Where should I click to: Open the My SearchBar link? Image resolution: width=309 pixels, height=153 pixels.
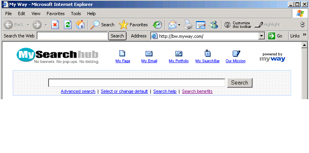tap(208, 61)
